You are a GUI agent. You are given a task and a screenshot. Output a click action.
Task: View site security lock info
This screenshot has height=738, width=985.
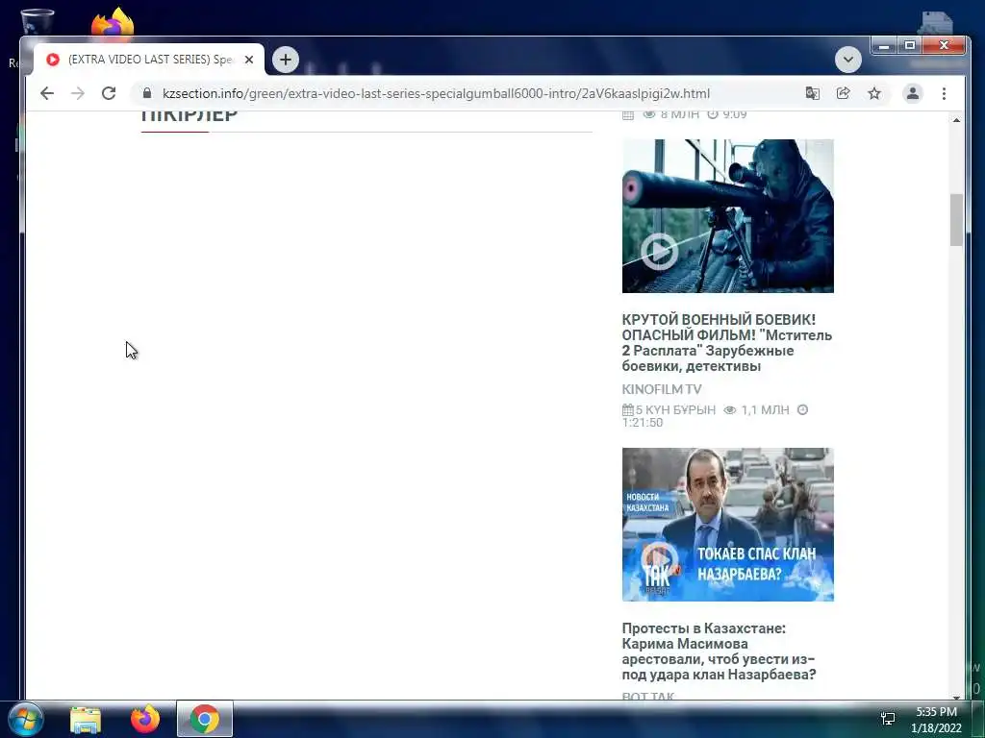pyautogui.click(x=147, y=93)
